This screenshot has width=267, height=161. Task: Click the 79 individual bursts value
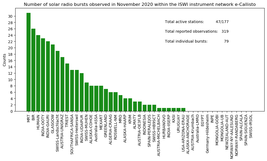point(227,42)
